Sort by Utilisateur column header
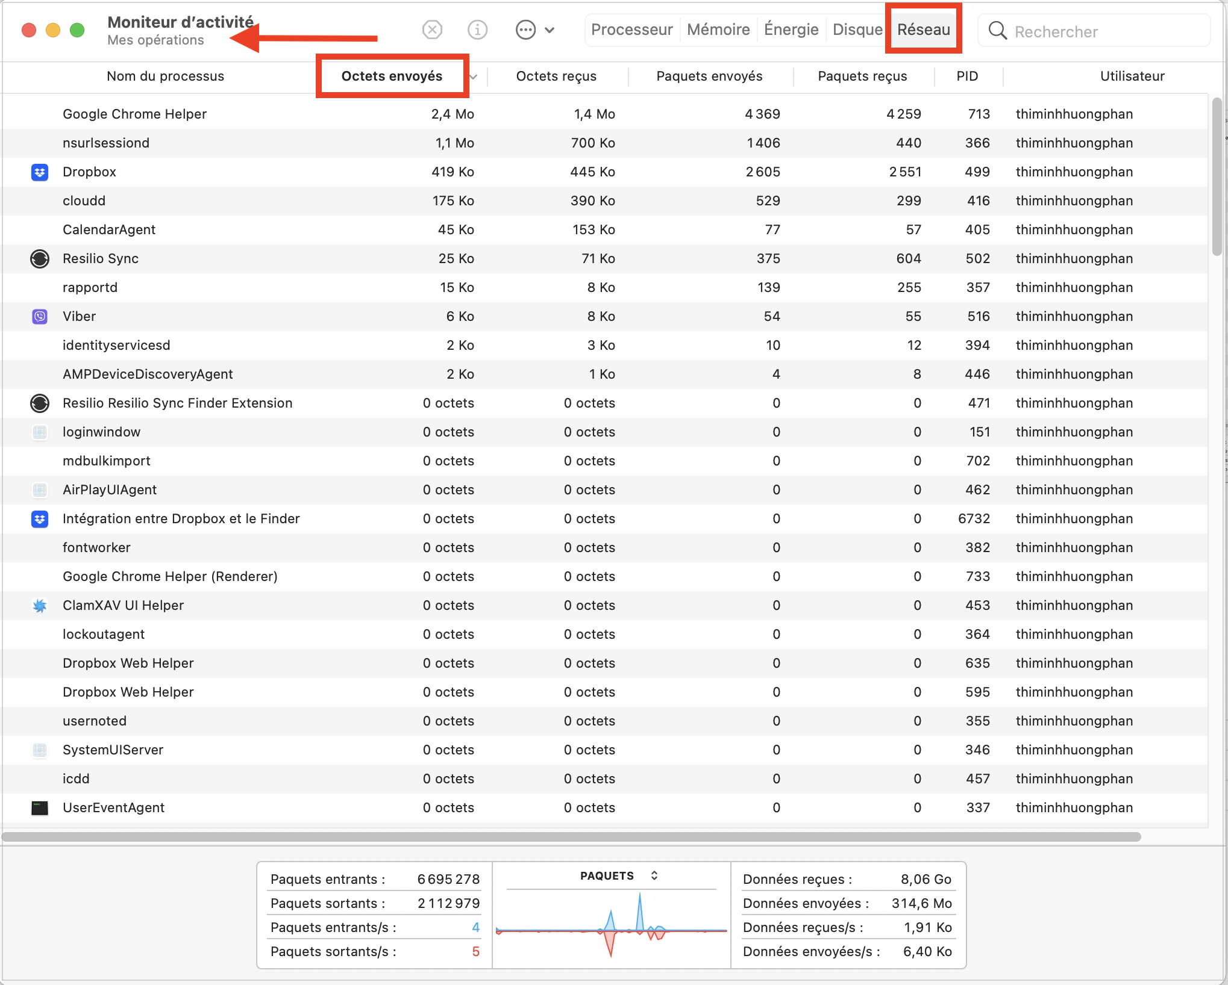The height and width of the screenshot is (985, 1228). pyautogui.click(x=1132, y=76)
